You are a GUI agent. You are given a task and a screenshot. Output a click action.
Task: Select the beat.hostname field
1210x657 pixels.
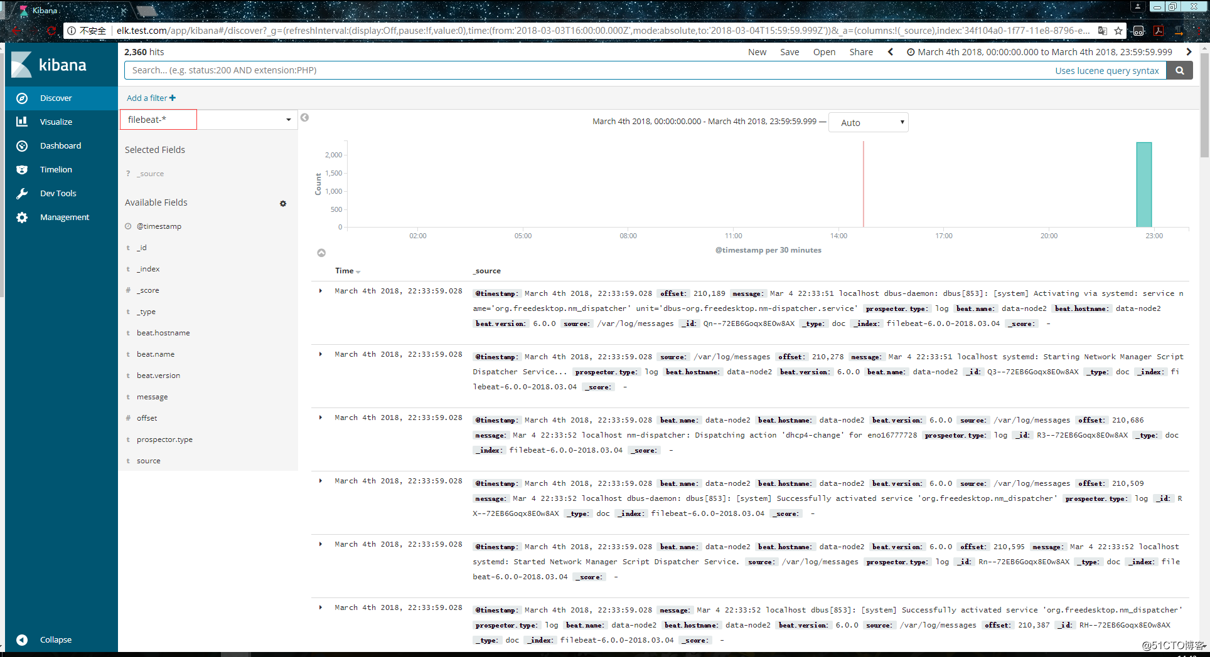163,333
